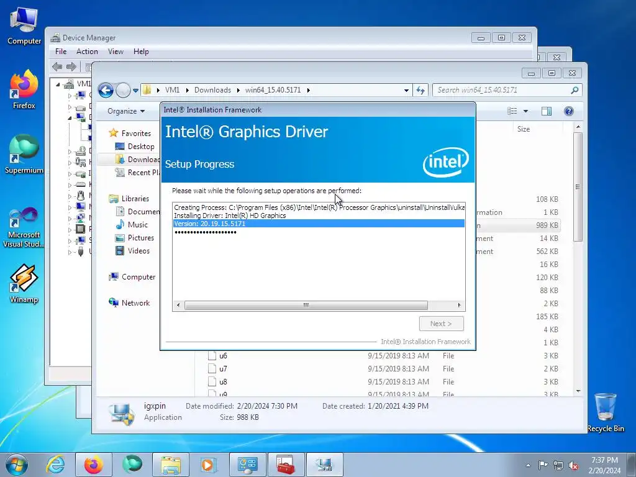
Task: Open the Action Center flag icon
Action: click(543, 465)
